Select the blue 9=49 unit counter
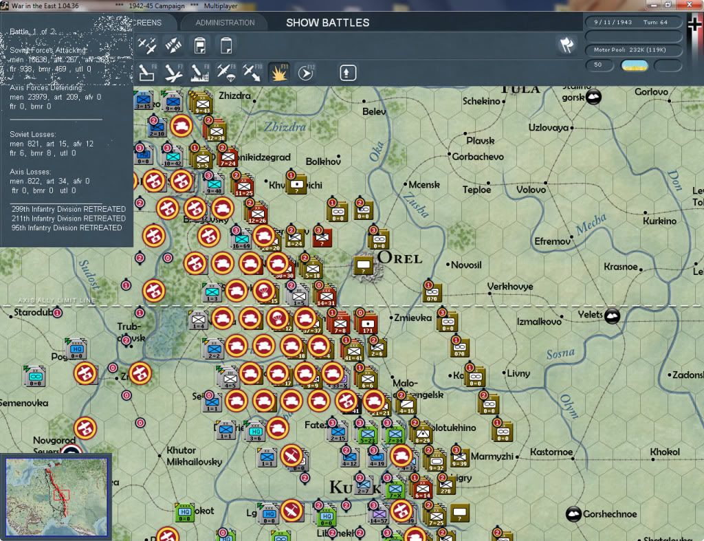 click(x=173, y=102)
